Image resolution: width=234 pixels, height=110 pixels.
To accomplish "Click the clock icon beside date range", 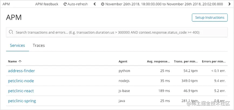I will 103,4.
